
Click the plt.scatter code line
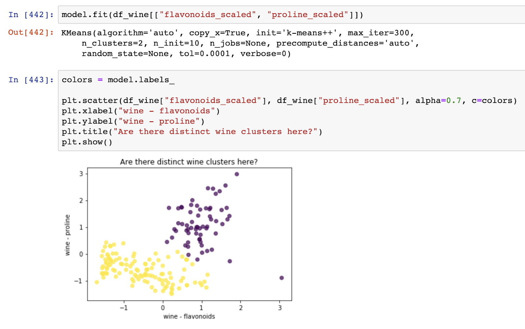pos(289,101)
